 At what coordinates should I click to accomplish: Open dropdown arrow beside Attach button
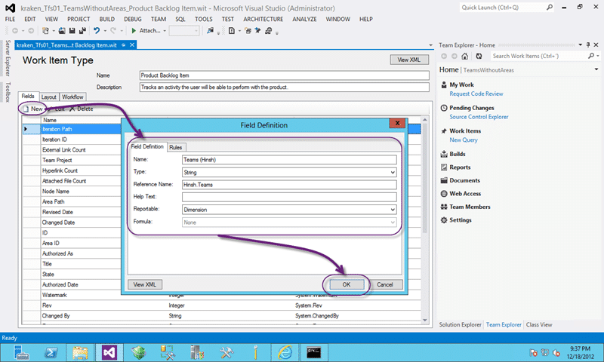pyautogui.click(x=165, y=31)
